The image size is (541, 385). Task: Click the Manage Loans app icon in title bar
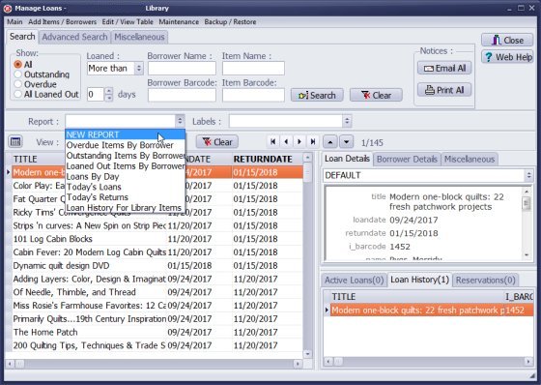pyautogui.click(x=8, y=9)
